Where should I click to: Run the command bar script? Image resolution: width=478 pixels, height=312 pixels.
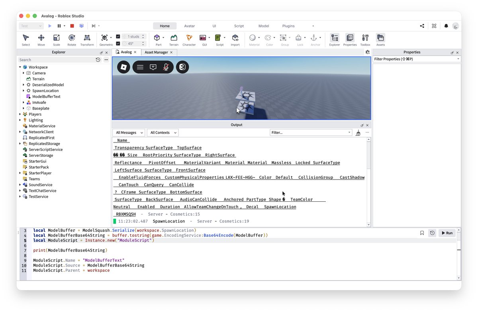click(x=447, y=233)
